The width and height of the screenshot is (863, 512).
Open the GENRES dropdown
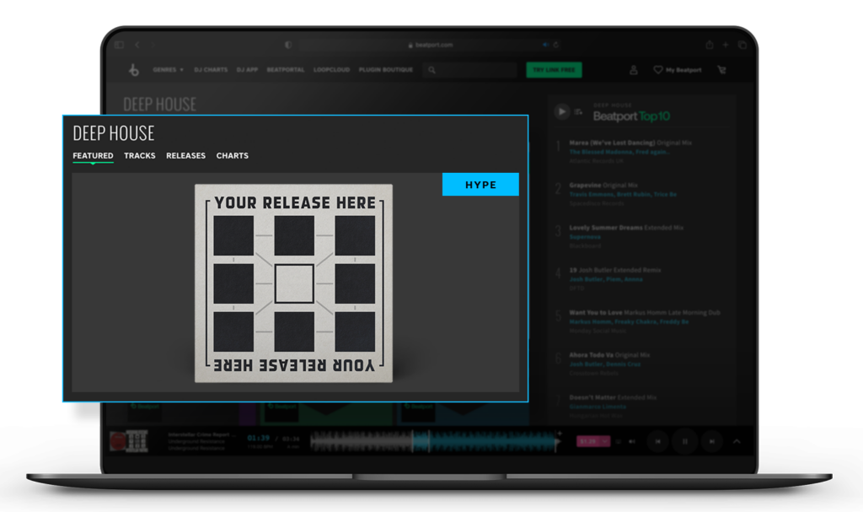pyautogui.click(x=167, y=70)
